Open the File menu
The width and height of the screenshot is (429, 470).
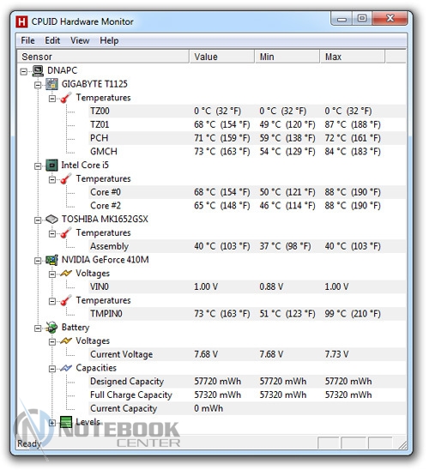click(27, 40)
